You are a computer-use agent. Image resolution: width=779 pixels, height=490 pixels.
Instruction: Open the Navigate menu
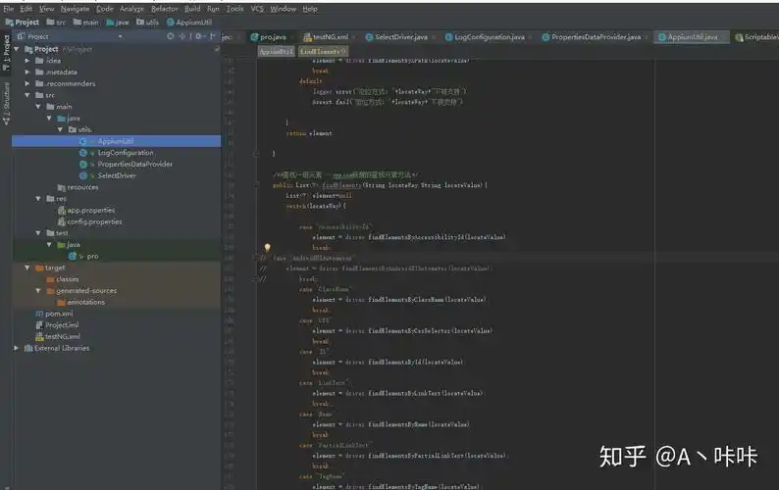[x=75, y=9]
